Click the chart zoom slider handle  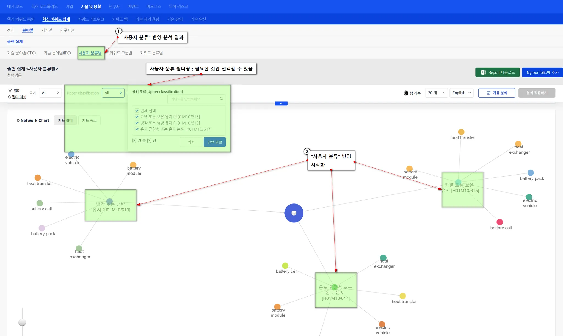tap(22, 322)
